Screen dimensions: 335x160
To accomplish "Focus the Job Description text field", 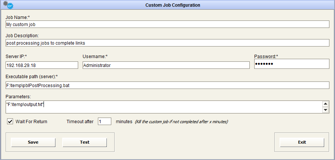I will (x=167, y=43).
